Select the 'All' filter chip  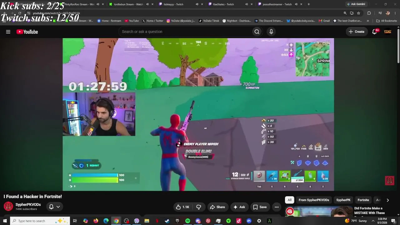[x=290, y=200]
